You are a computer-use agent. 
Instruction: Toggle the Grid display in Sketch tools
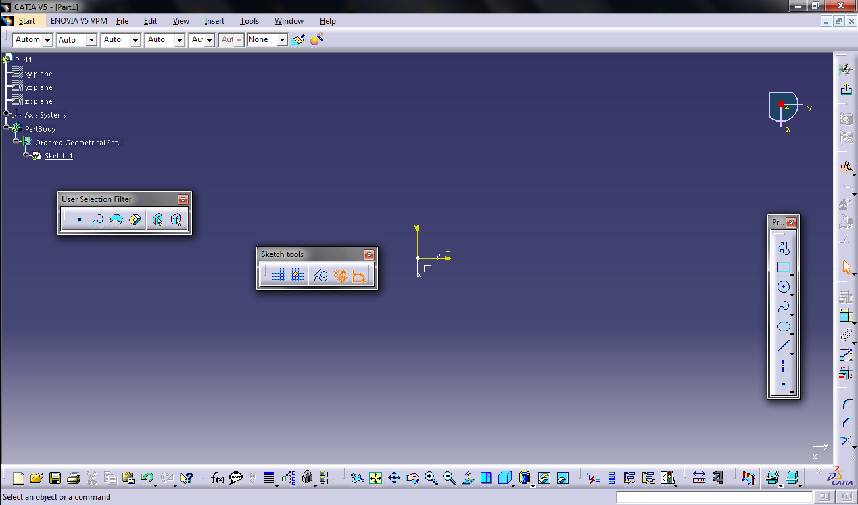[279, 276]
